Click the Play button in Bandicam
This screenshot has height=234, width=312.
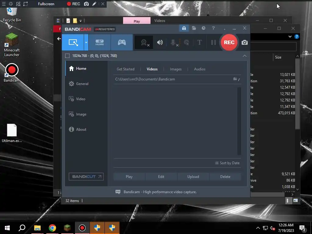tap(129, 177)
